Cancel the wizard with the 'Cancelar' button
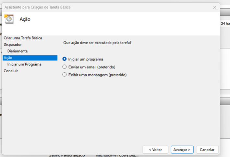The height and width of the screenshot is (157, 230). pyautogui.click(x=207, y=150)
